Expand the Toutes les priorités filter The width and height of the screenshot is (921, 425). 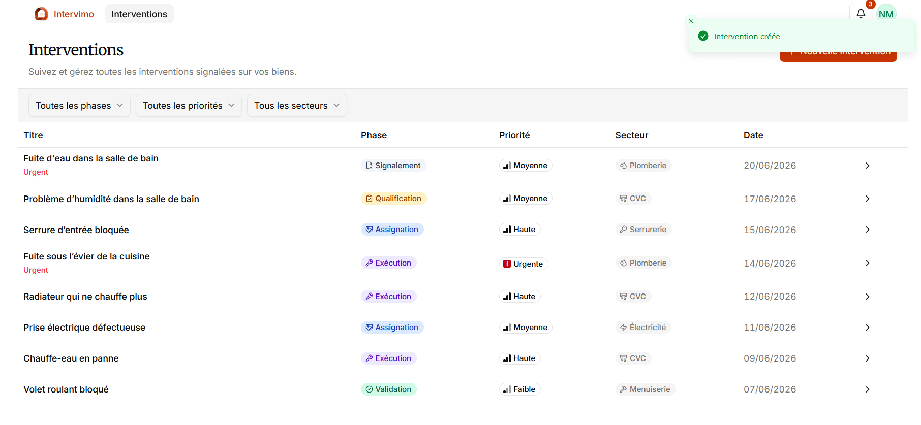189,106
